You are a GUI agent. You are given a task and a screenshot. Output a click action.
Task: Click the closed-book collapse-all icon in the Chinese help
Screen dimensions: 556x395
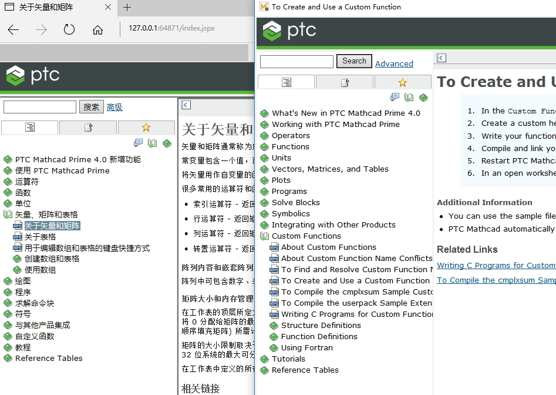point(167,143)
